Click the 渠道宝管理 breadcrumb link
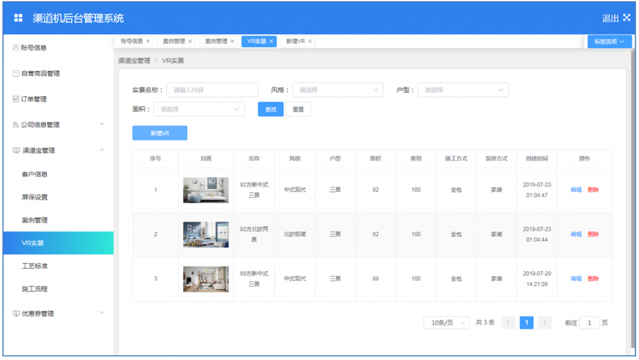Image resolution: width=639 pixels, height=360 pixels. click(x=134, y=60)
